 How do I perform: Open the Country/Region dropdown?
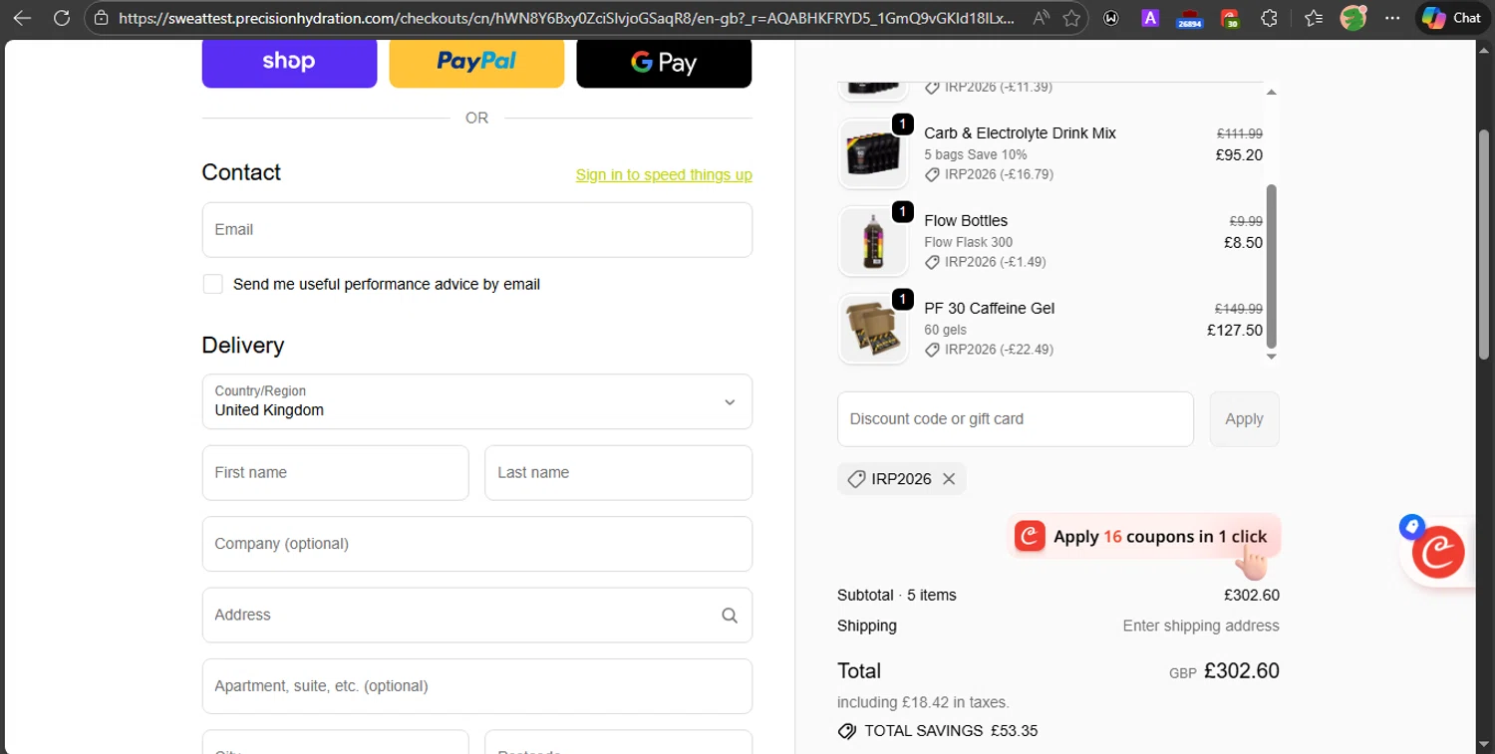pos(477,401)
